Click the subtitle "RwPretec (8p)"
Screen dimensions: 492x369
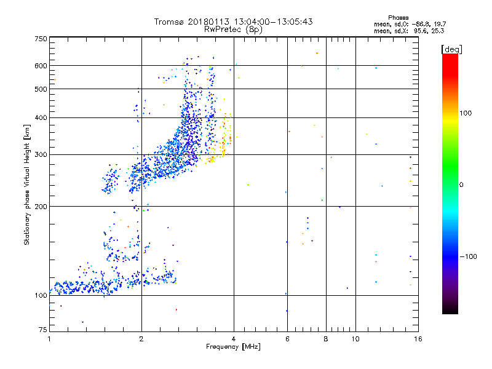point(233,30)
